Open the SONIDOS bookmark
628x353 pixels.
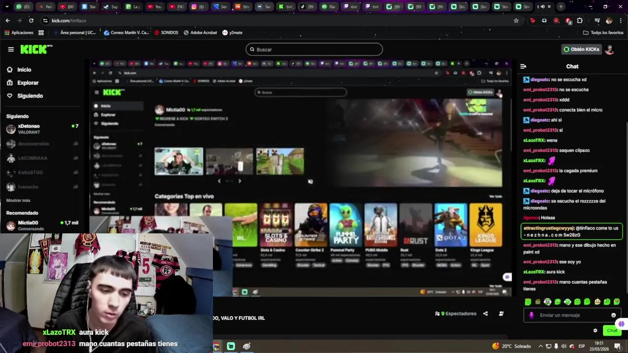[x=166, y=33]
